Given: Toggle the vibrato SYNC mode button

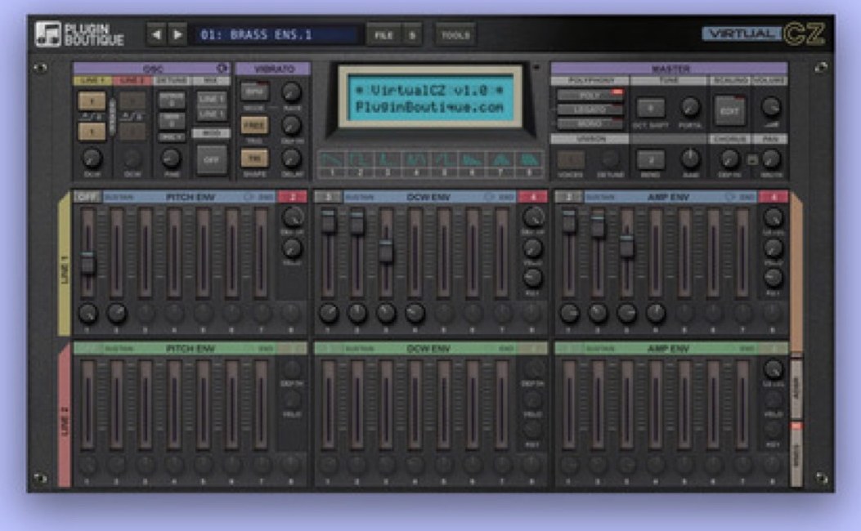Looking at the screenshot, I should point(254,91).
